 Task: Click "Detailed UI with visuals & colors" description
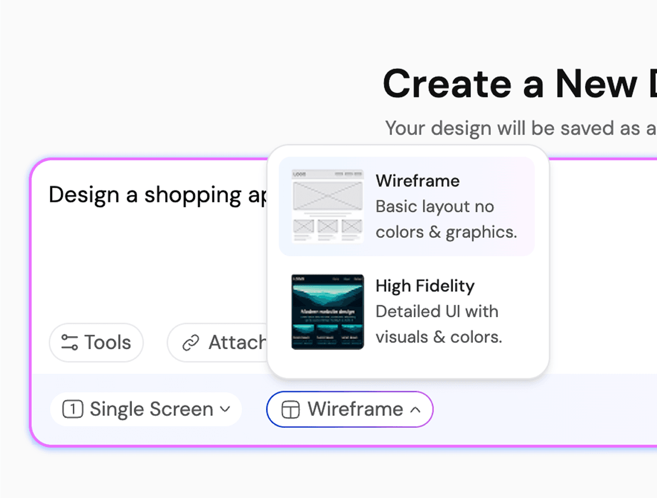coord(438,324)
